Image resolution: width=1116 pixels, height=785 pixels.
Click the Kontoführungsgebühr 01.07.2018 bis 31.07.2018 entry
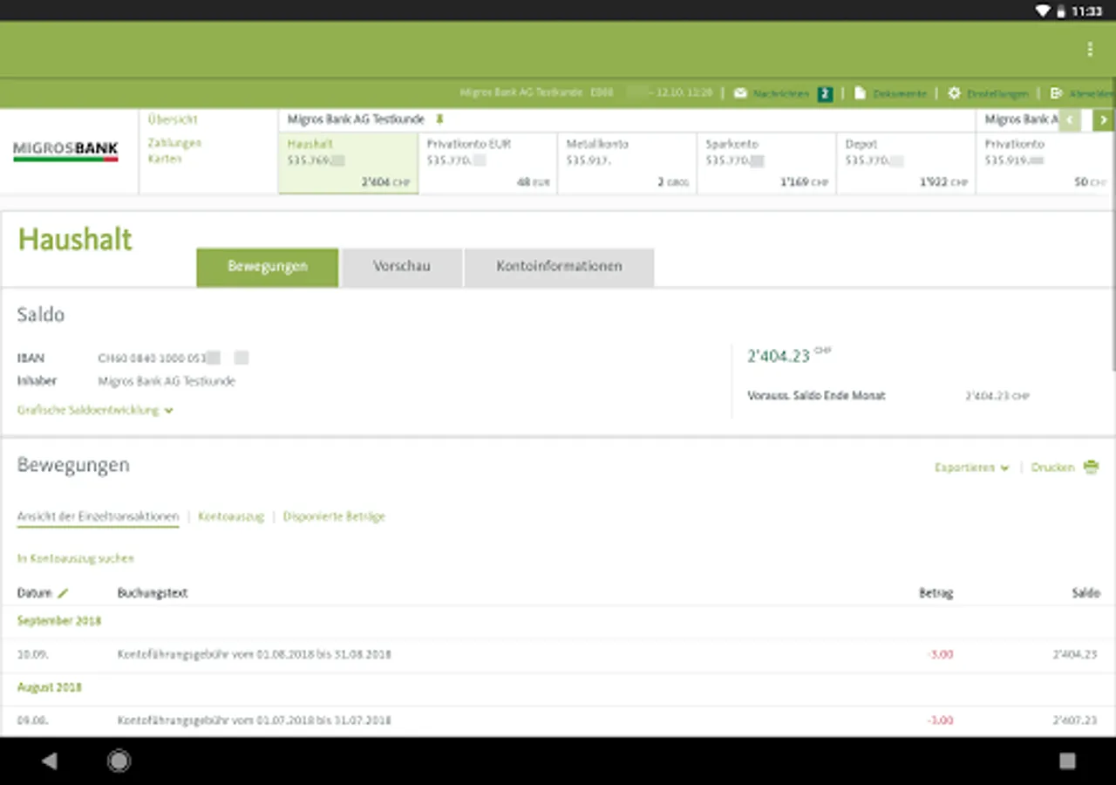click(558, 720)
